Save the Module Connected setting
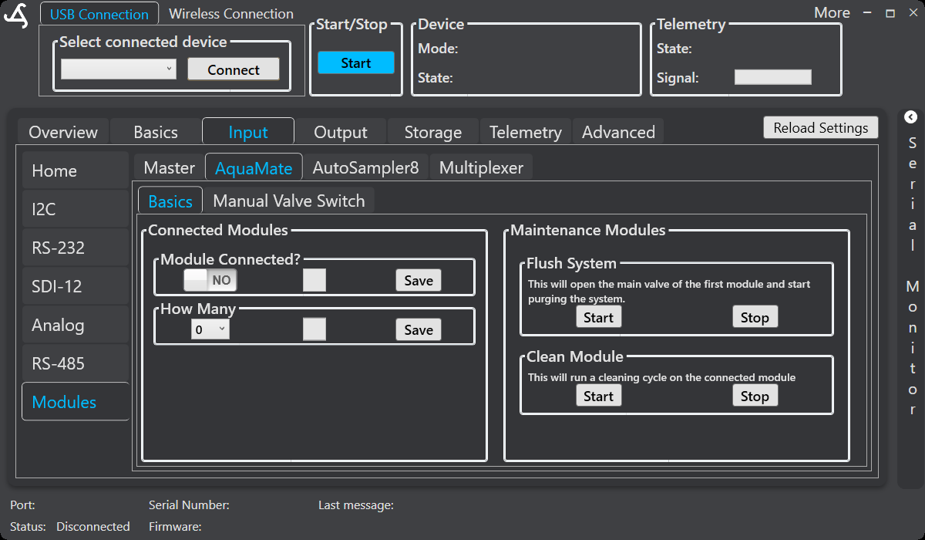The image size is (925, 540). (x=419, y=280)
